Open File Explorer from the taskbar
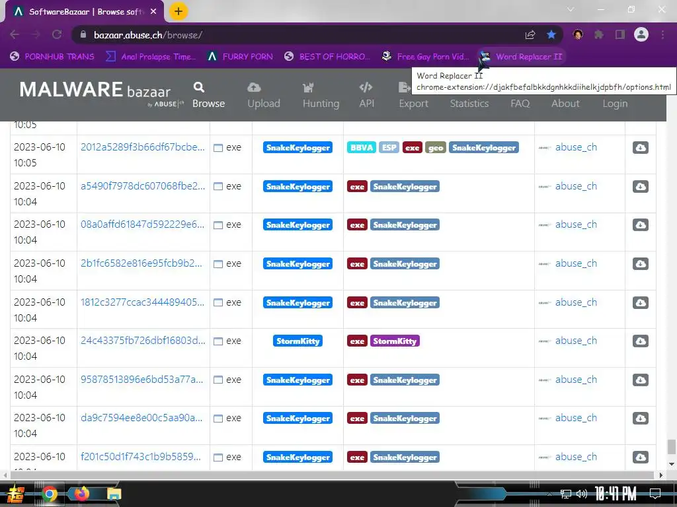Screen dimensions: 677x507 click(x=114, y=494)
